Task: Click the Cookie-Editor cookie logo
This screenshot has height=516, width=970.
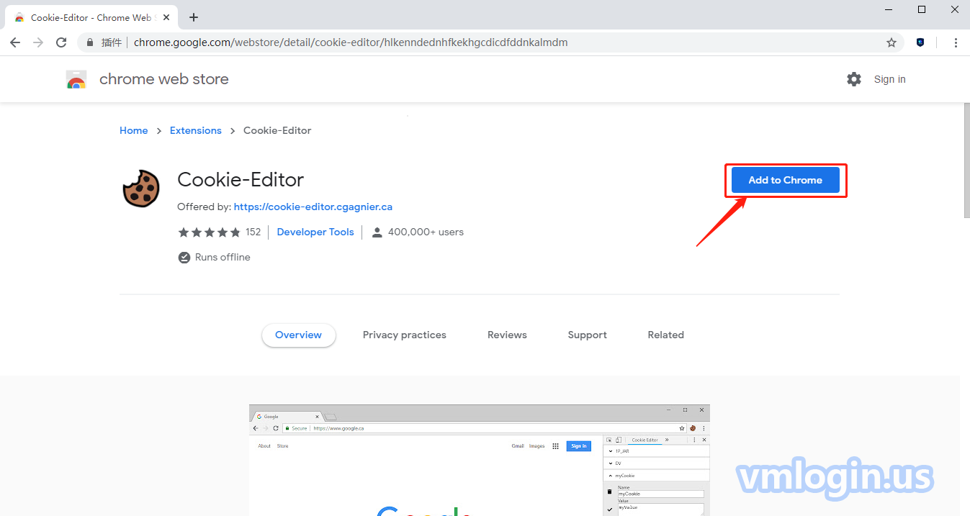Action: pos(141,189)
